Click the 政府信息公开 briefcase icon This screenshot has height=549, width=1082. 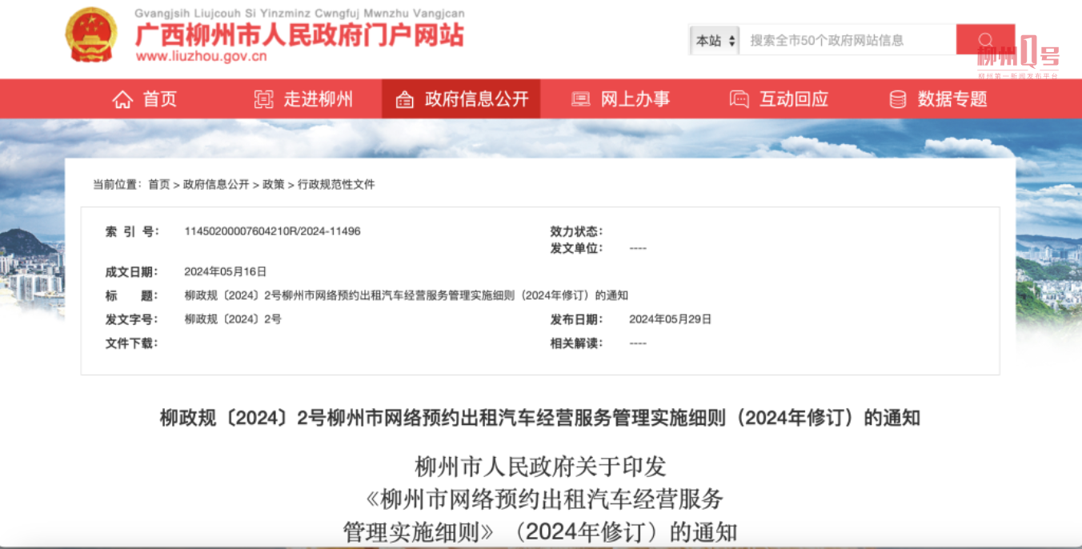tap(405, 100)
